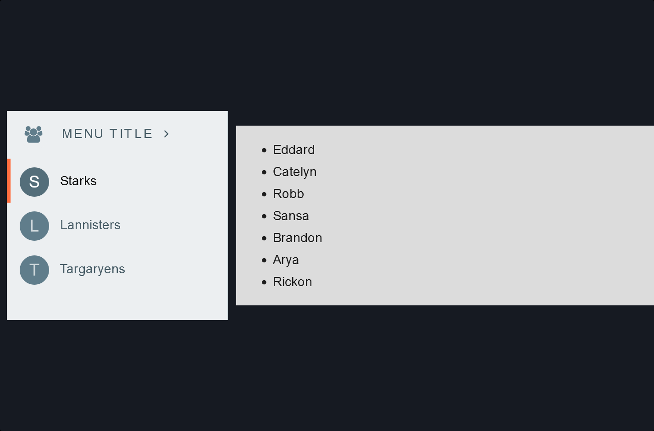This screenshot has width=654, height=431.
Task: Click the MENU TITLE heading
Action: 107,133
